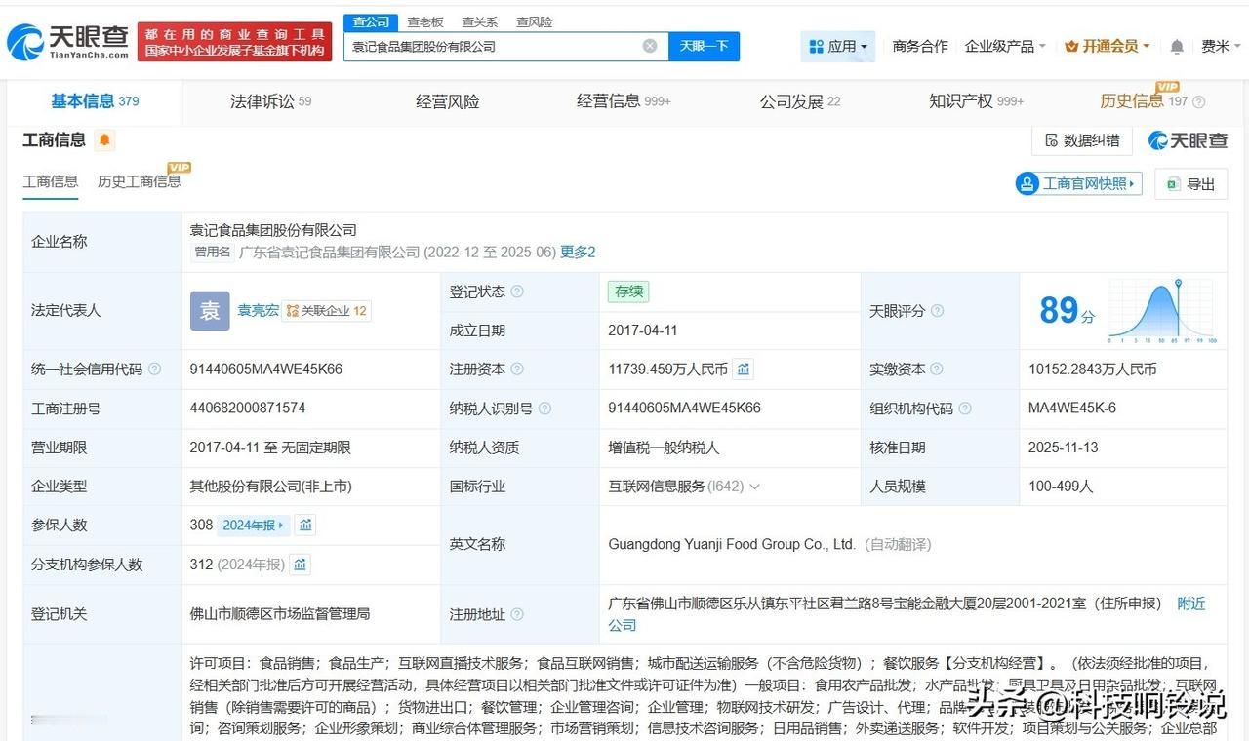
Task: Click the VIP badge on 历史工商信息
Action: click(x=179, y=167)
